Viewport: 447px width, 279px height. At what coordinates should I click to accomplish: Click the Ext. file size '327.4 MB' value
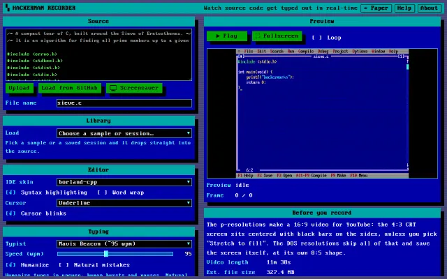280,272
